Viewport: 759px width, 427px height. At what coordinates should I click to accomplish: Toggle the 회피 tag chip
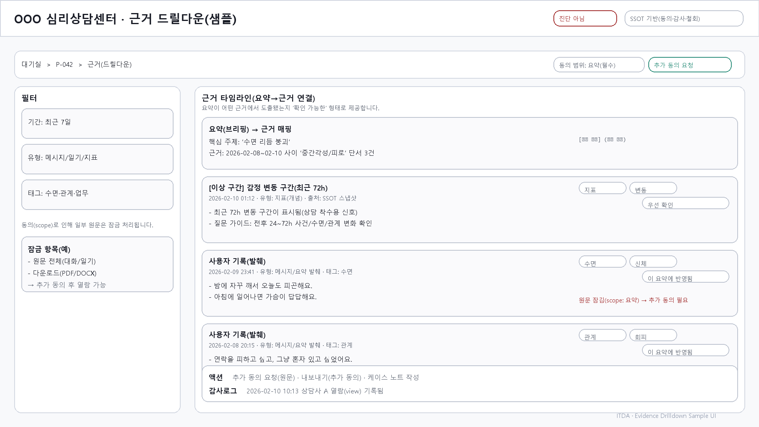pos(653,335)
